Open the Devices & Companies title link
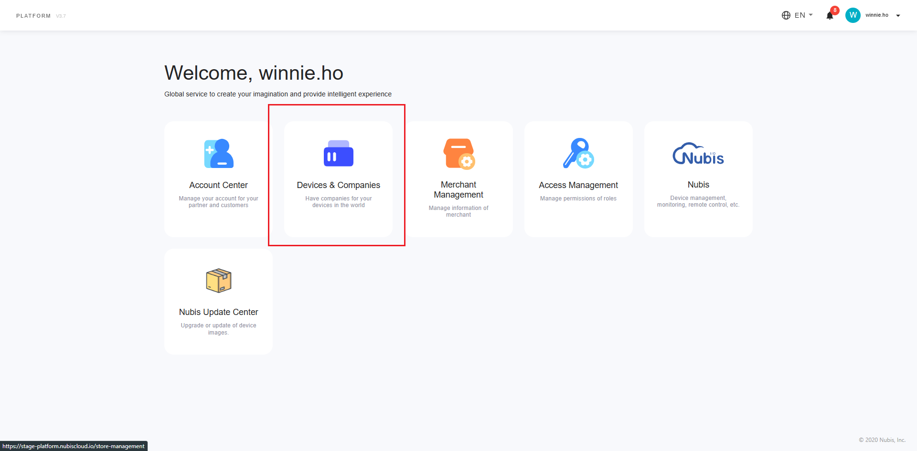Screen dimensions: 917x451 click(x=339, y=185)
